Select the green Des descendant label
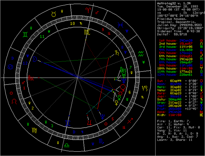205x156 pixels. (x=123, y=70)
